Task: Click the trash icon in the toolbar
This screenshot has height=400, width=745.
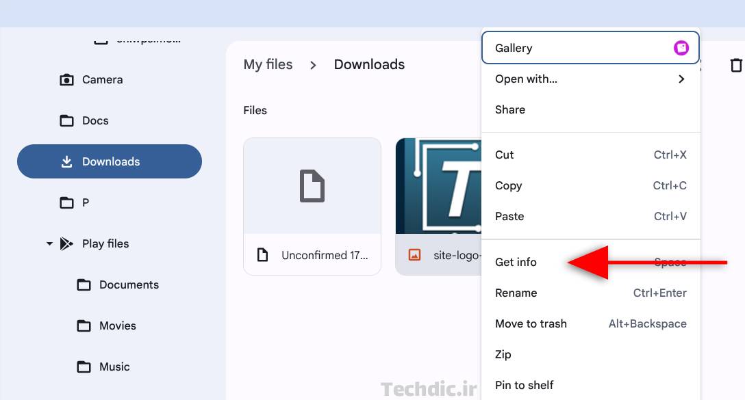Action: tap(737, 65)
